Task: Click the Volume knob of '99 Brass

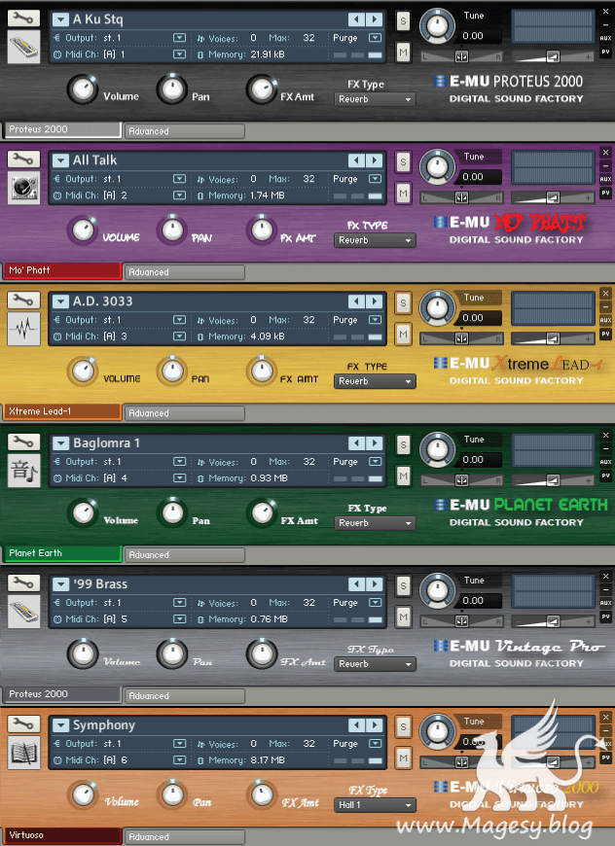Action: [83, 653]
